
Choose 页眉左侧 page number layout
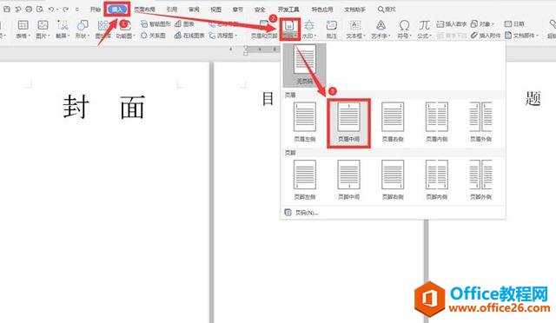(305, 122)
